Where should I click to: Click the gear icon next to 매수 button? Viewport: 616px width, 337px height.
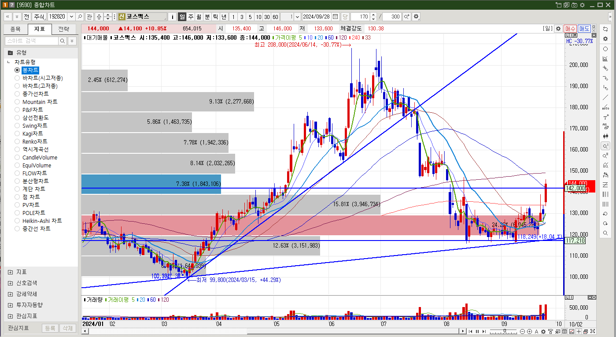tap(558, 28)
